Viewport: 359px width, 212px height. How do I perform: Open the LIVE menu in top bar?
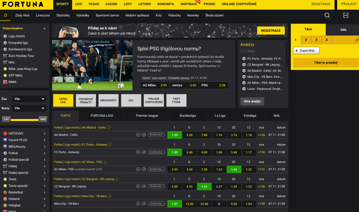point(79,4)
